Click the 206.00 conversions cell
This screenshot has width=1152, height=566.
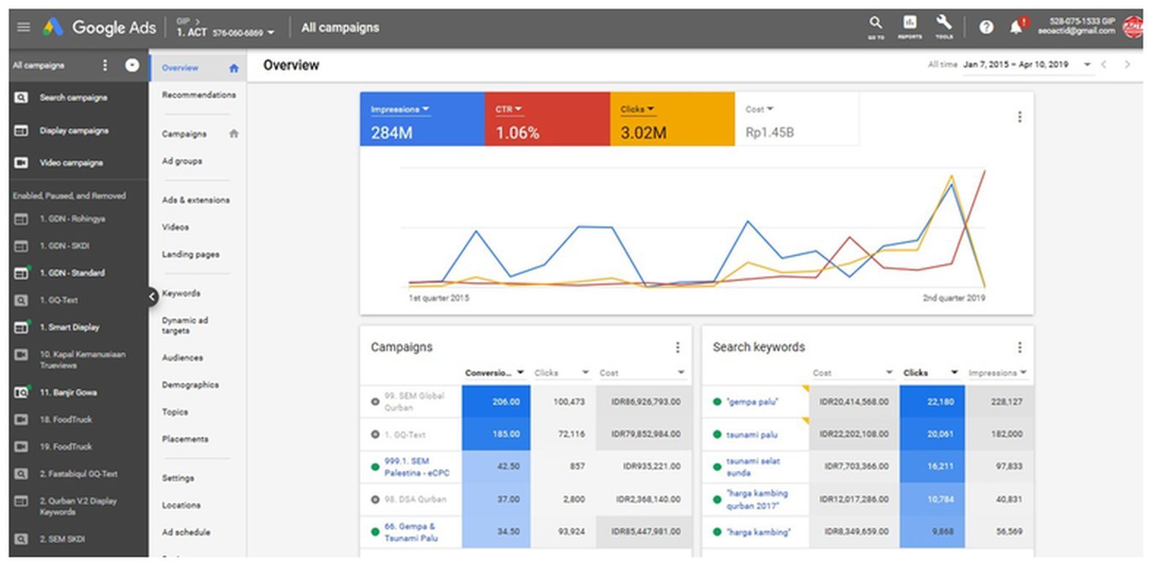[496, 401]
